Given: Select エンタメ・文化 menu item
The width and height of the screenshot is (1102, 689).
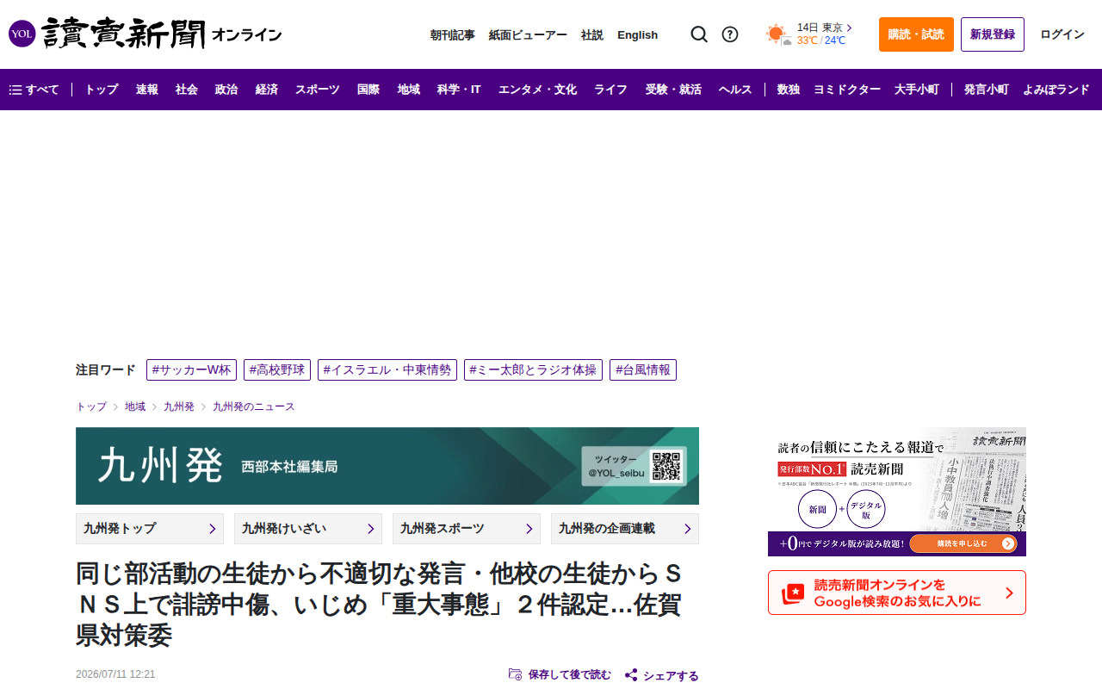Looking at the screenshot, I should click(x=537, y=90).
